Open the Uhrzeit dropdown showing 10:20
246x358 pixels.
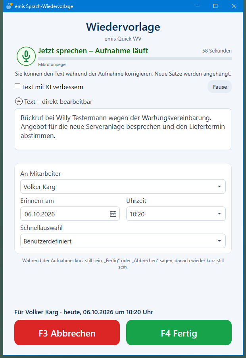tap(176, 214)
